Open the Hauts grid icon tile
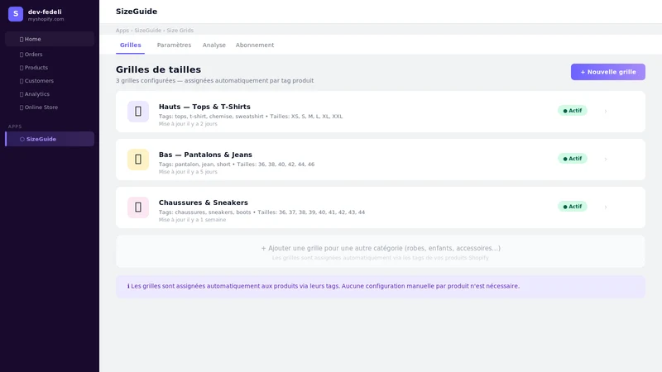 [x=138, y=112]
